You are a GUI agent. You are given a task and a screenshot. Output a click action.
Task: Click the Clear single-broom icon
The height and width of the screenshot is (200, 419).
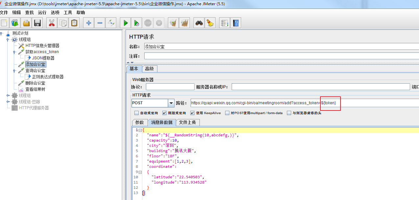pos(173,23)
